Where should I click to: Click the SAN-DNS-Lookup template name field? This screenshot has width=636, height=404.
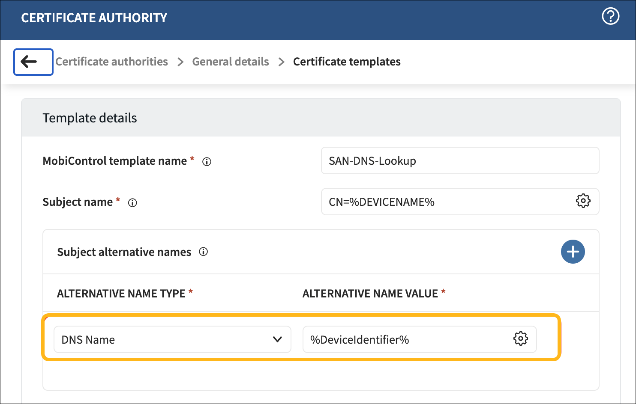[x=459, y=161]
